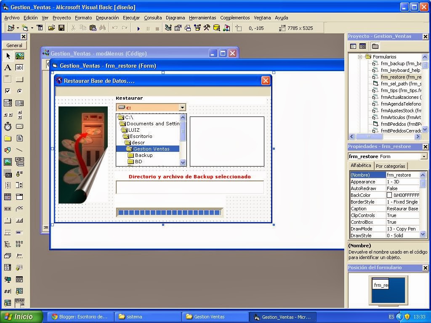This screenshot has height=323, width=431.
Task: Select the Label control tool
Action: tap(8, 67)
